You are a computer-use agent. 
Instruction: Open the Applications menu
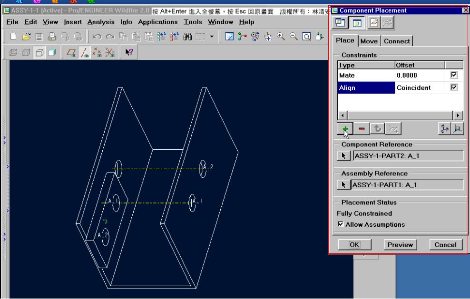158,22
